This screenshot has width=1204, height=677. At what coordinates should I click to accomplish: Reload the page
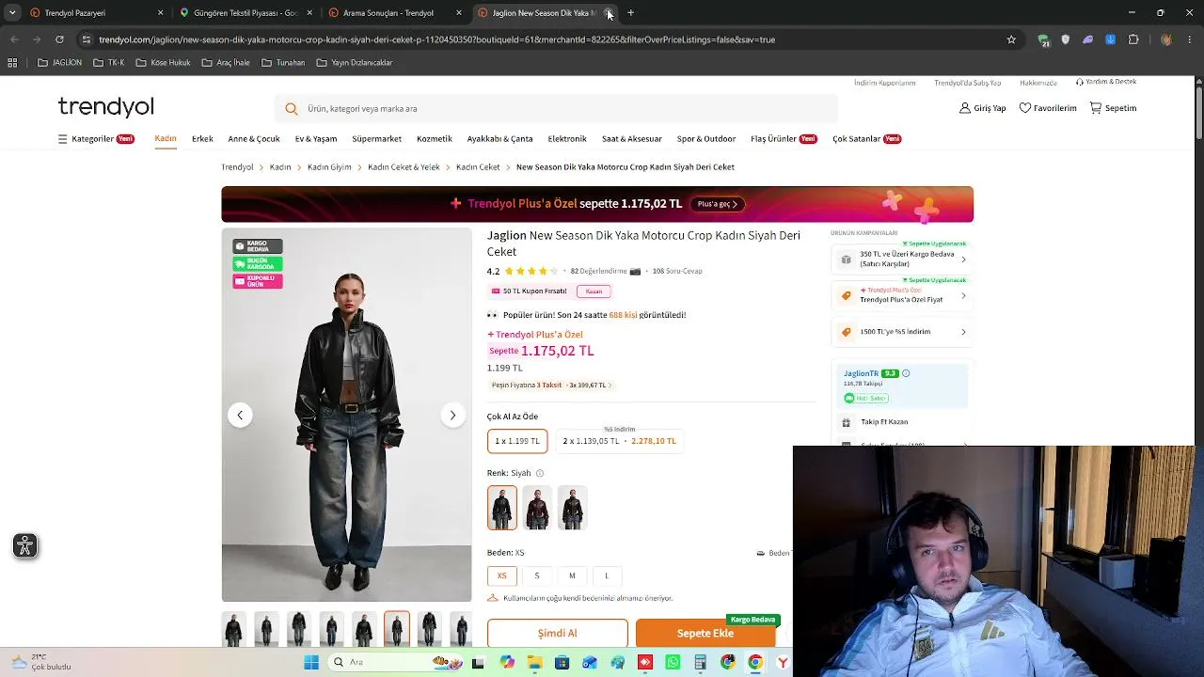click(x=59, y=39)
